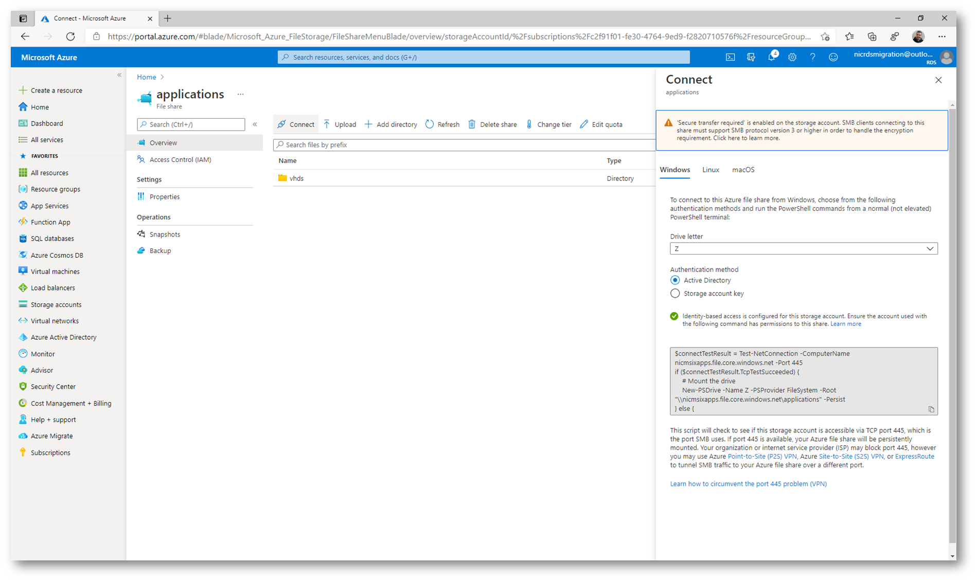This screenshot has width=978, height=582.
Task: Open Monitor in favorites
Action: pyautogui.click(x=43, y=354)
